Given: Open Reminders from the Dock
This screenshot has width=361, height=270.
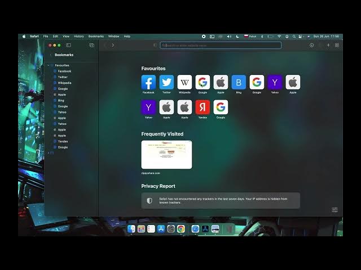Looking at the screenshot, I should [x=151, y=229].
